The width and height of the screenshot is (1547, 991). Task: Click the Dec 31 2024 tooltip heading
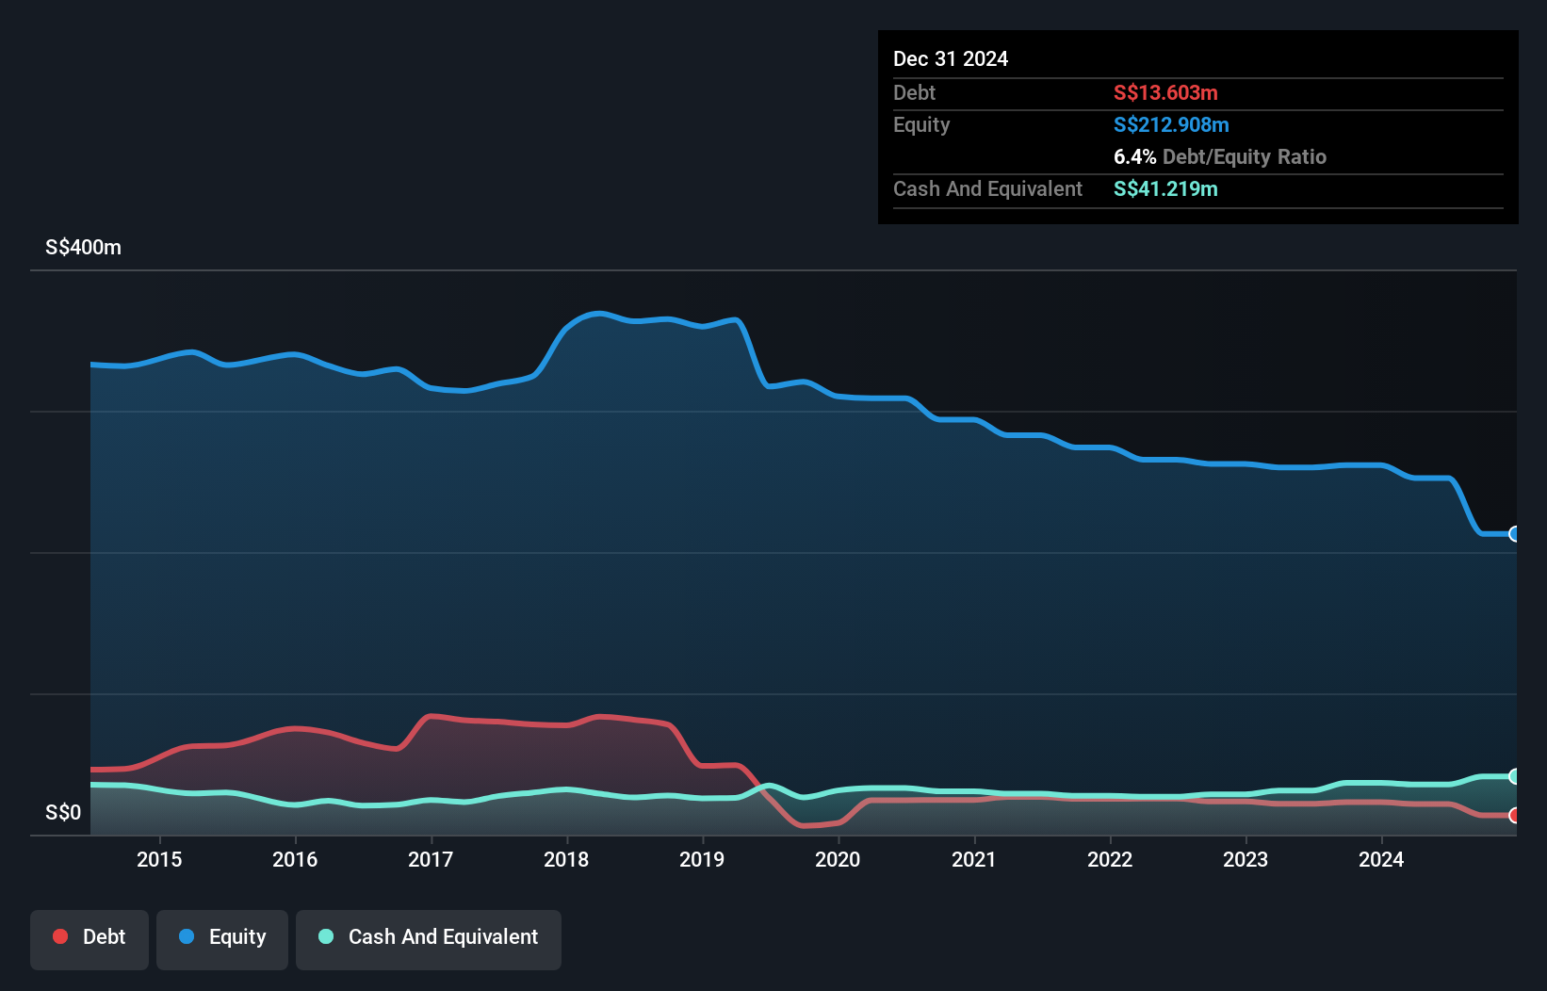(951, 59)
